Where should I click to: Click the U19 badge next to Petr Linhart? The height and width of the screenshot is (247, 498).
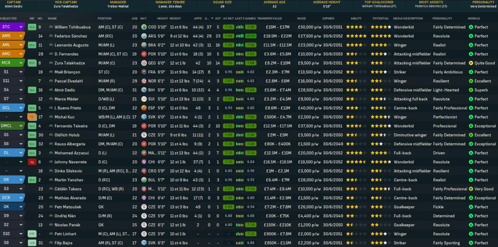pyautogui.click(x=32, y=234)
